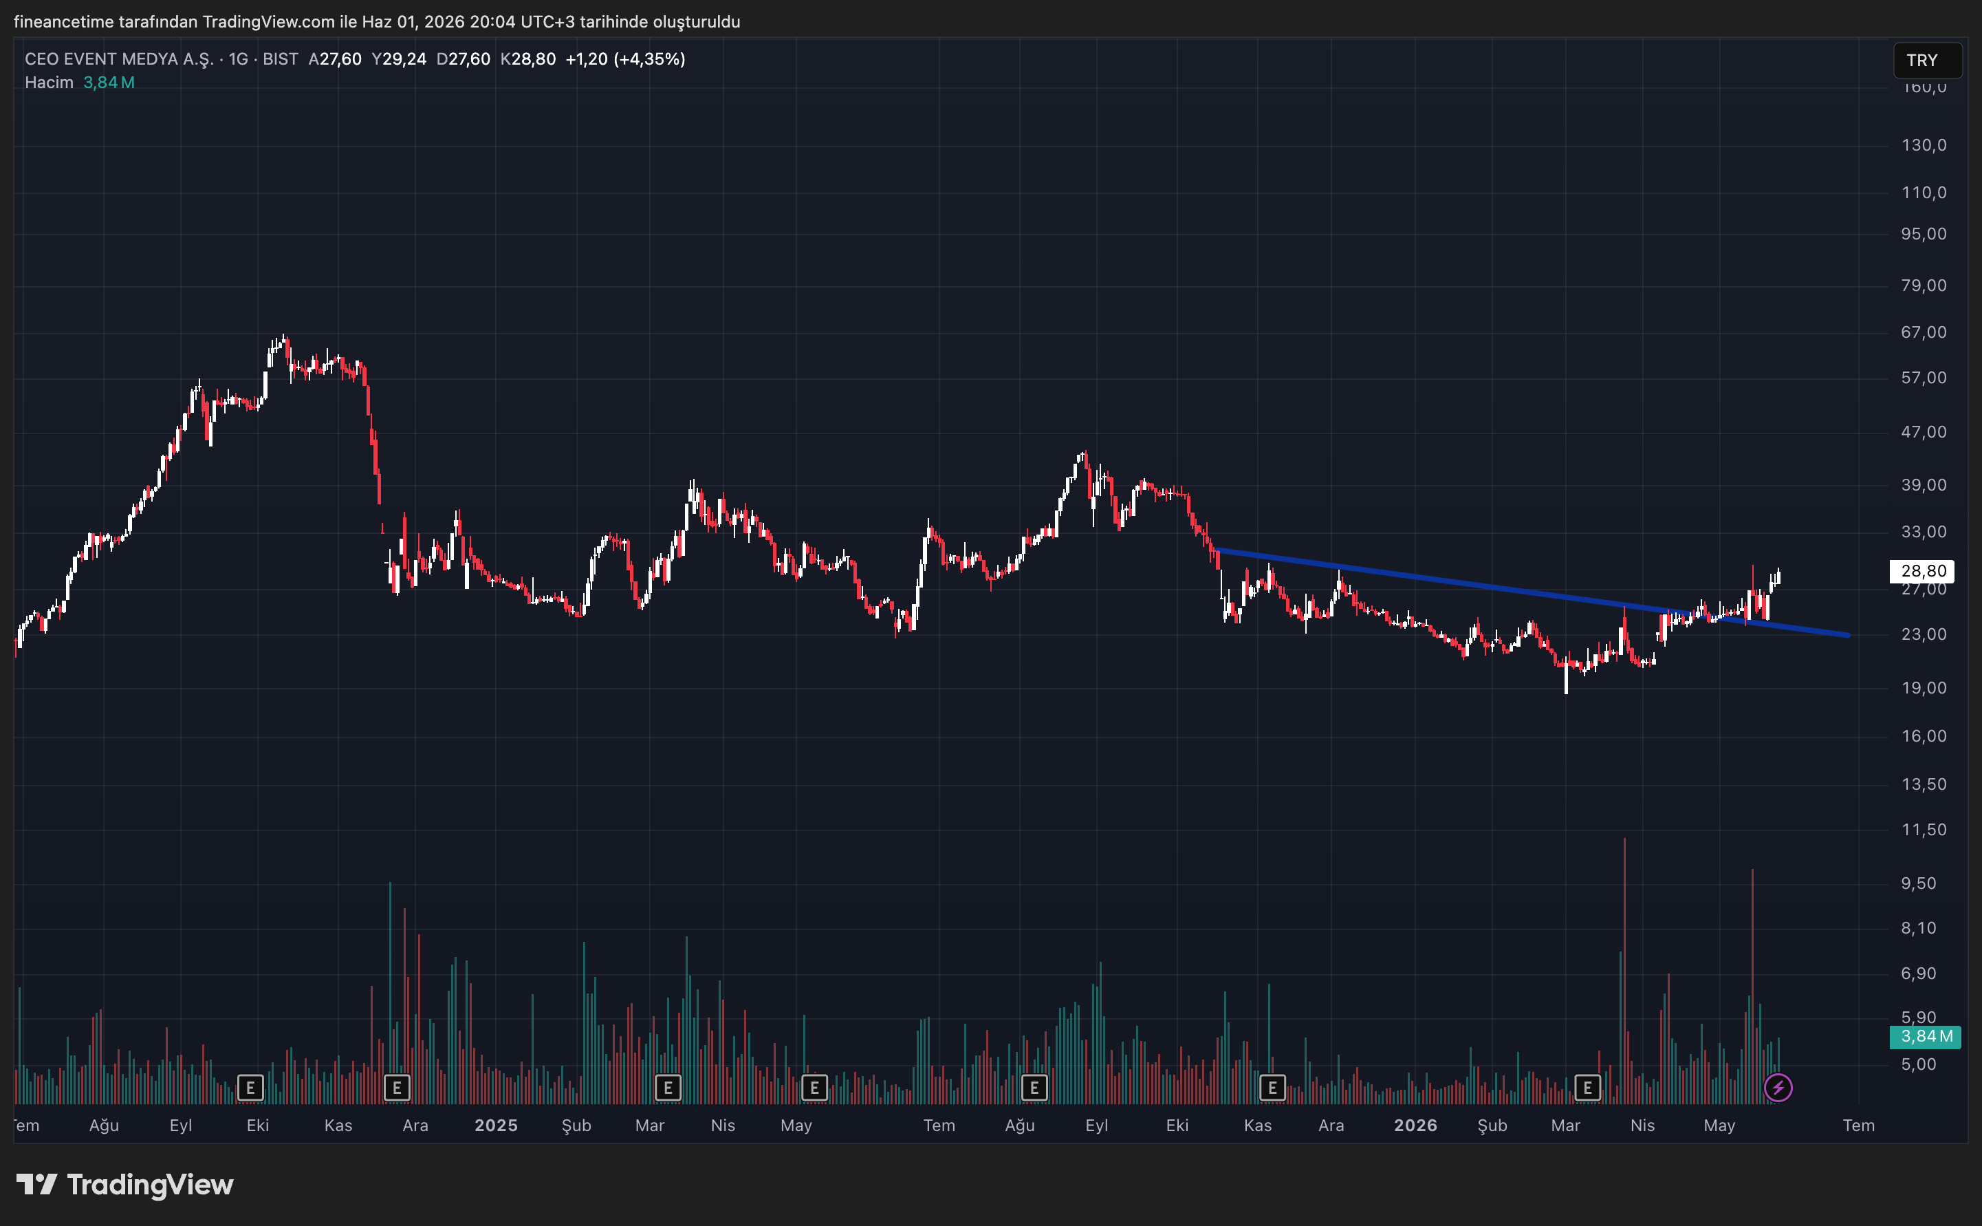Click the TradingView logo

[124, 1185]
